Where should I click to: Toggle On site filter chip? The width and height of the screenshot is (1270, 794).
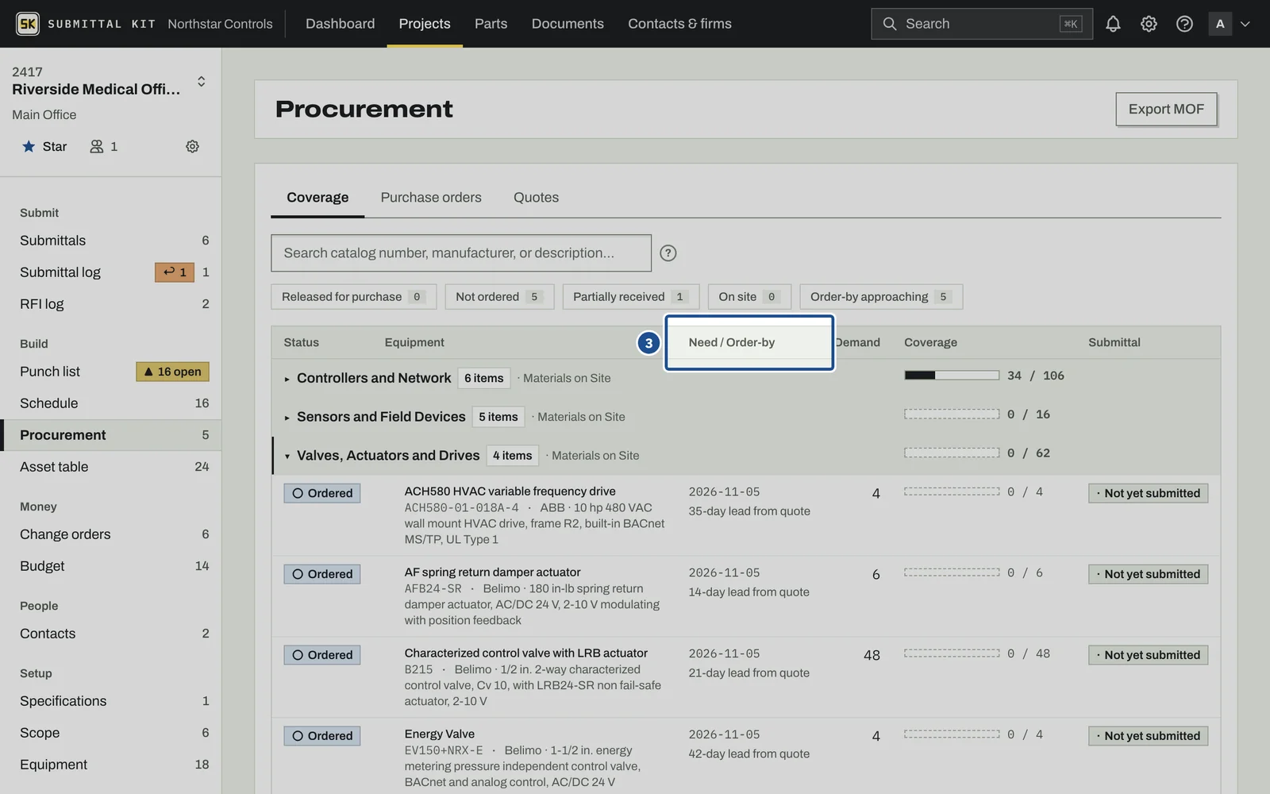coord(749,297)
